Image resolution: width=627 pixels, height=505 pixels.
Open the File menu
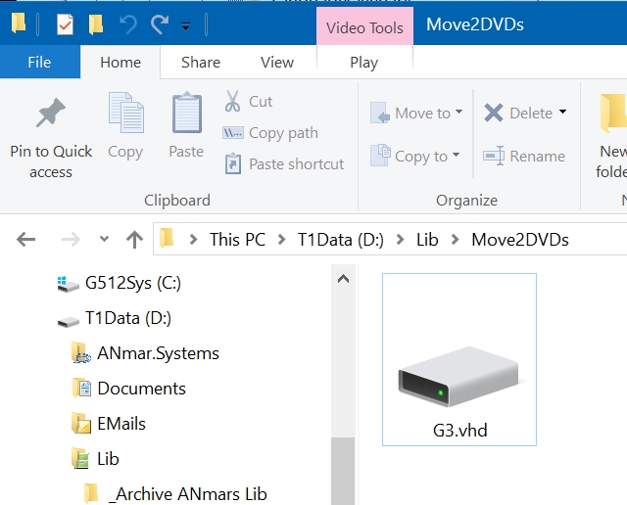tap(39, 63)
